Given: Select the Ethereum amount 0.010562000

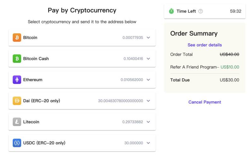Looking at the screenshot, I should pos(132,80).
